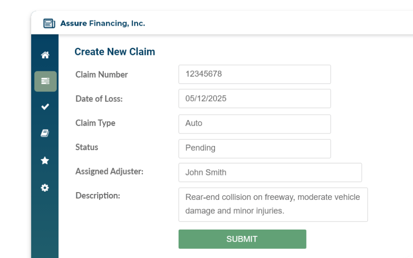The height and width of the screenshot is (258, 413).
Task: Click the Create New Claim heading
Action: [115, 52]
